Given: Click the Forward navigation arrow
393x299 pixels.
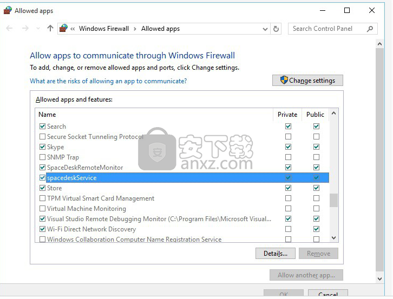Looking at the screenshot, I should [25, 28].
